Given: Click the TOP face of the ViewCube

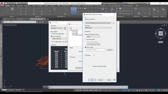Looking at the screenshot, I should pos(161,33).
